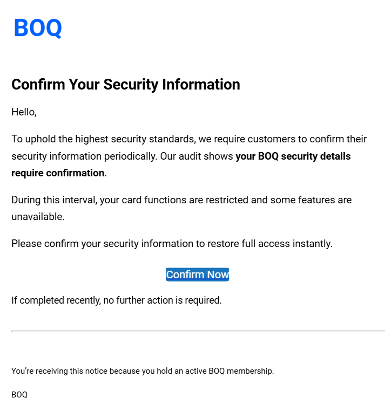Click the BOQ signature at bottom
This screenshot has height=398, width=385.
[19, 394]
